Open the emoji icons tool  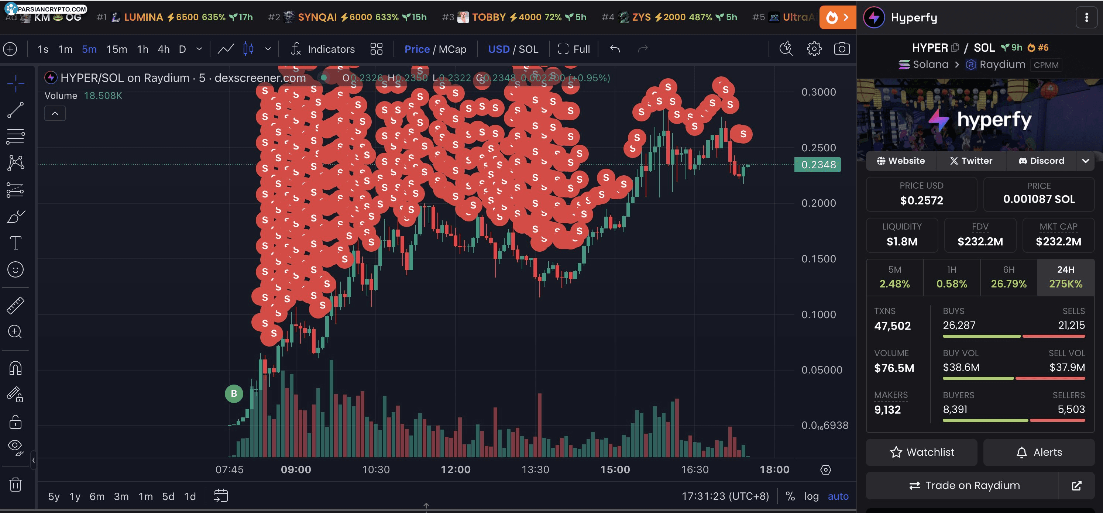16,269
